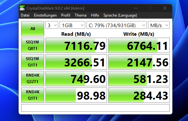This screenshot has height=121, width=188.
Task: Open the Thema menu
Action: tap(80, 15)
